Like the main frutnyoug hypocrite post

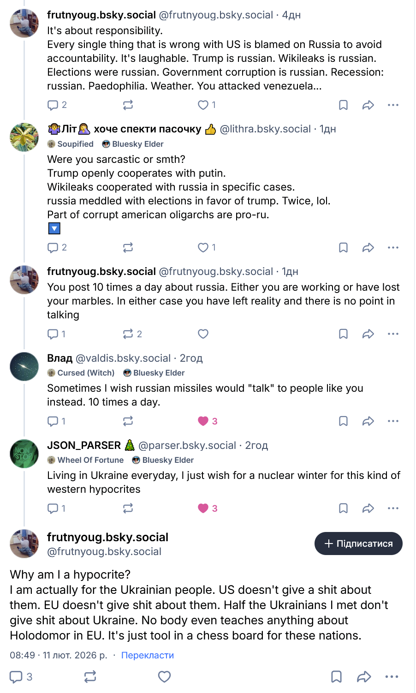pyautogui.click(x=164, y=677)
